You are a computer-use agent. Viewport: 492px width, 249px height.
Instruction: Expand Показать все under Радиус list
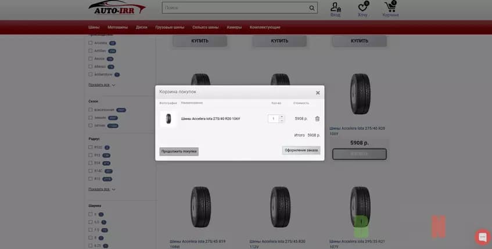(x=102, y=189)
